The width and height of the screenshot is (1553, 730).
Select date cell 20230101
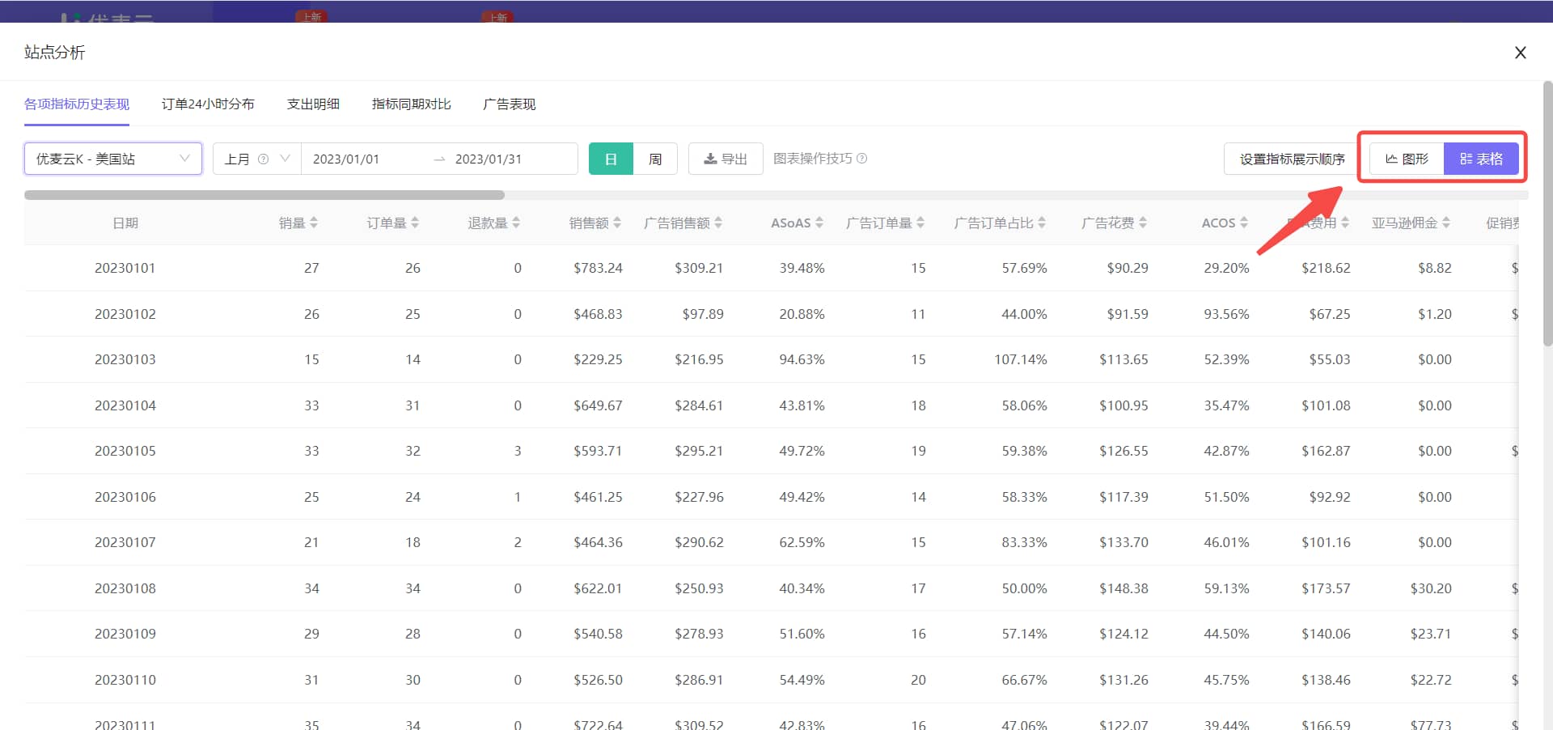(125, 268)
